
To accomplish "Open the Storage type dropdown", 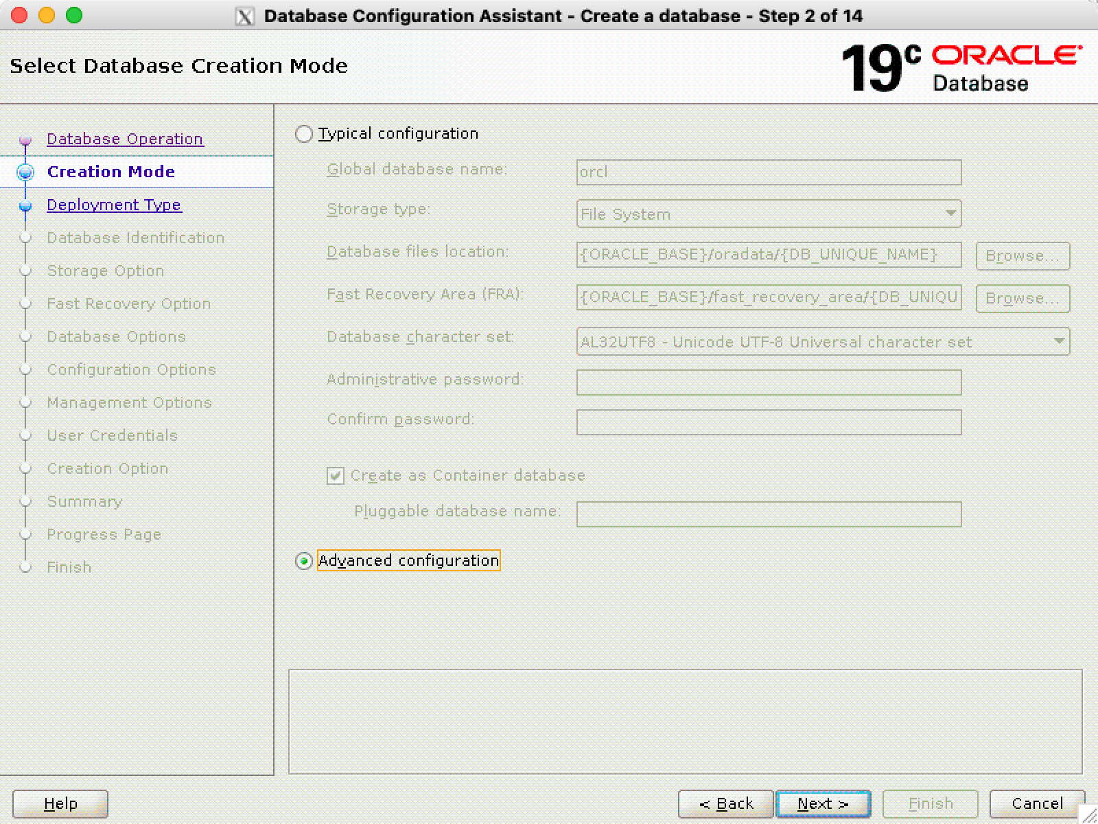I will point(769,214).
